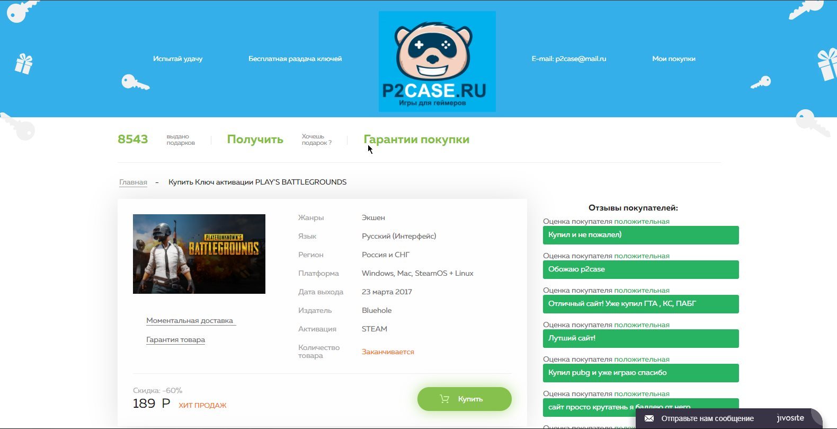Click the '23 марта 2017' release date

click(387, 292)
